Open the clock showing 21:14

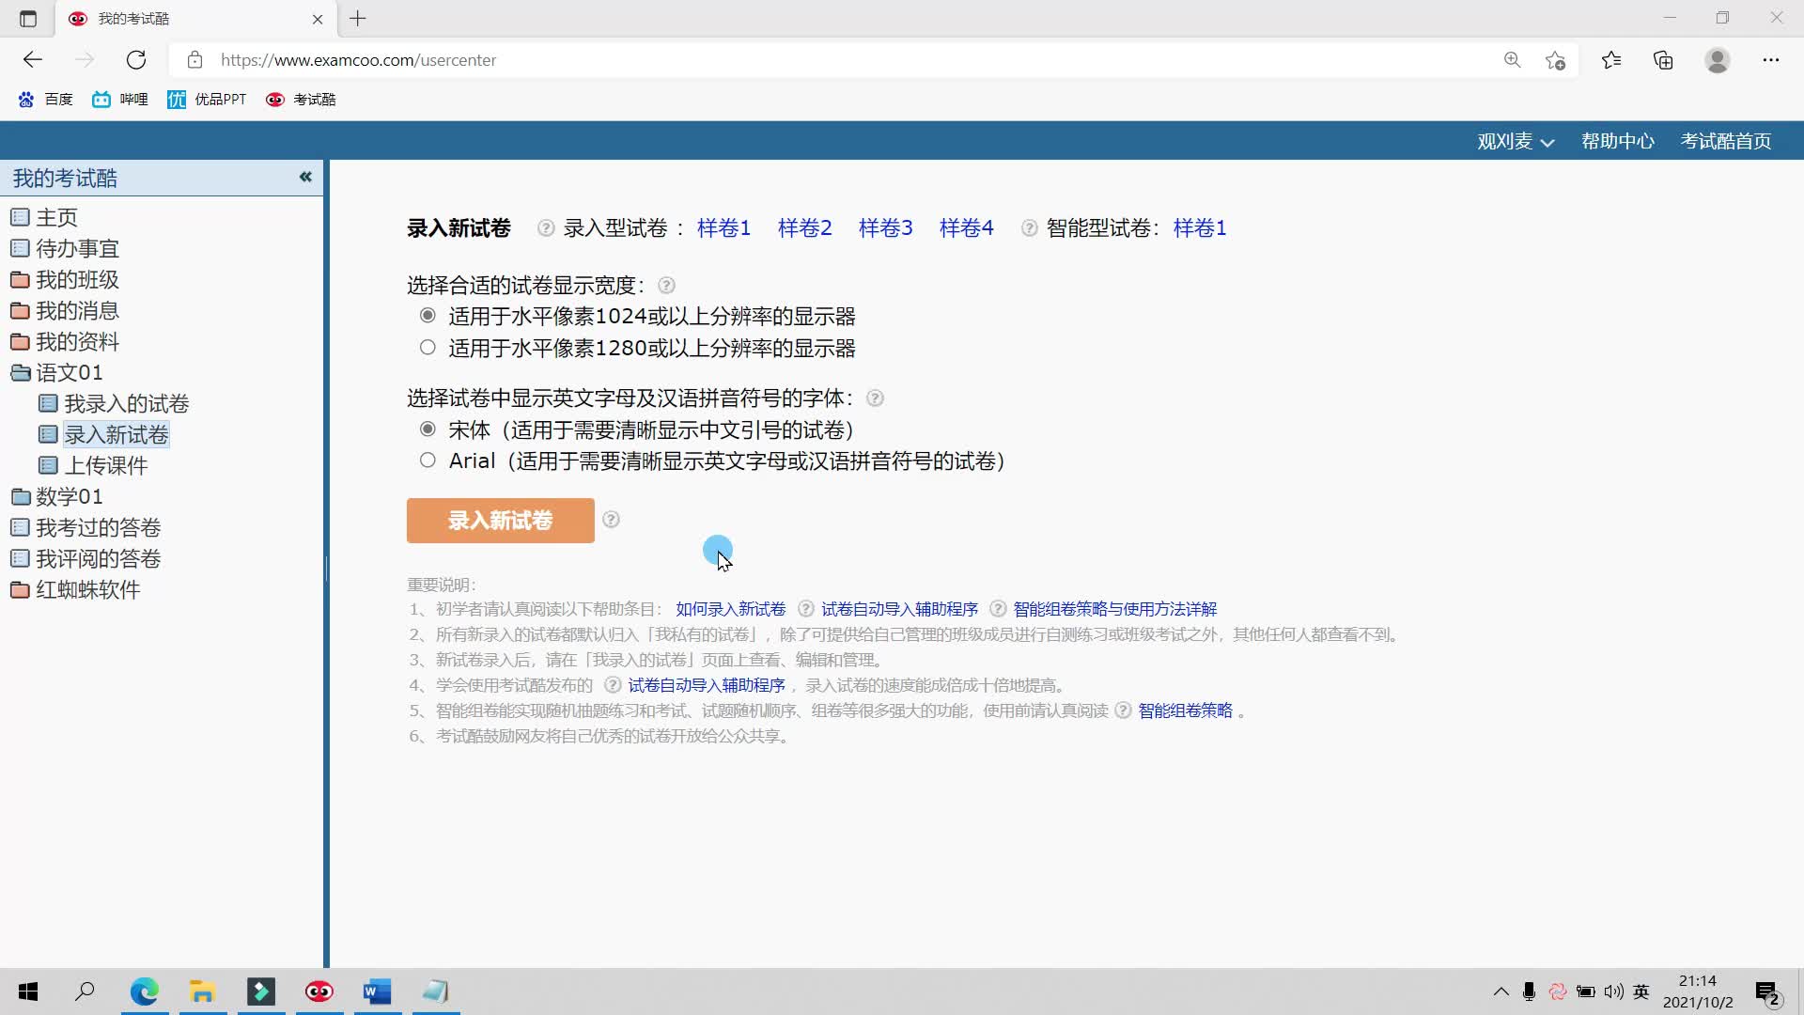[x=1698, y=992]
